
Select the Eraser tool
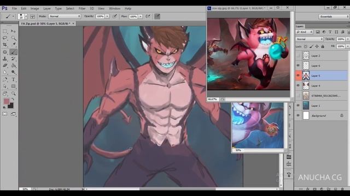tap(5, 65)
